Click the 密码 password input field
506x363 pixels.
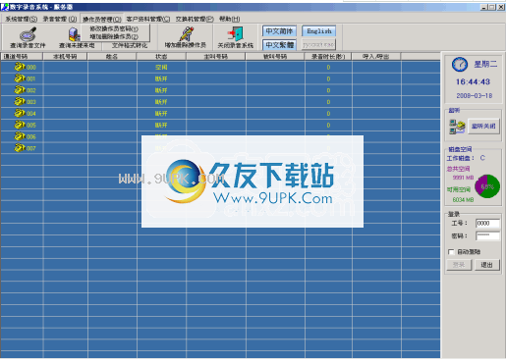[487, 235]
